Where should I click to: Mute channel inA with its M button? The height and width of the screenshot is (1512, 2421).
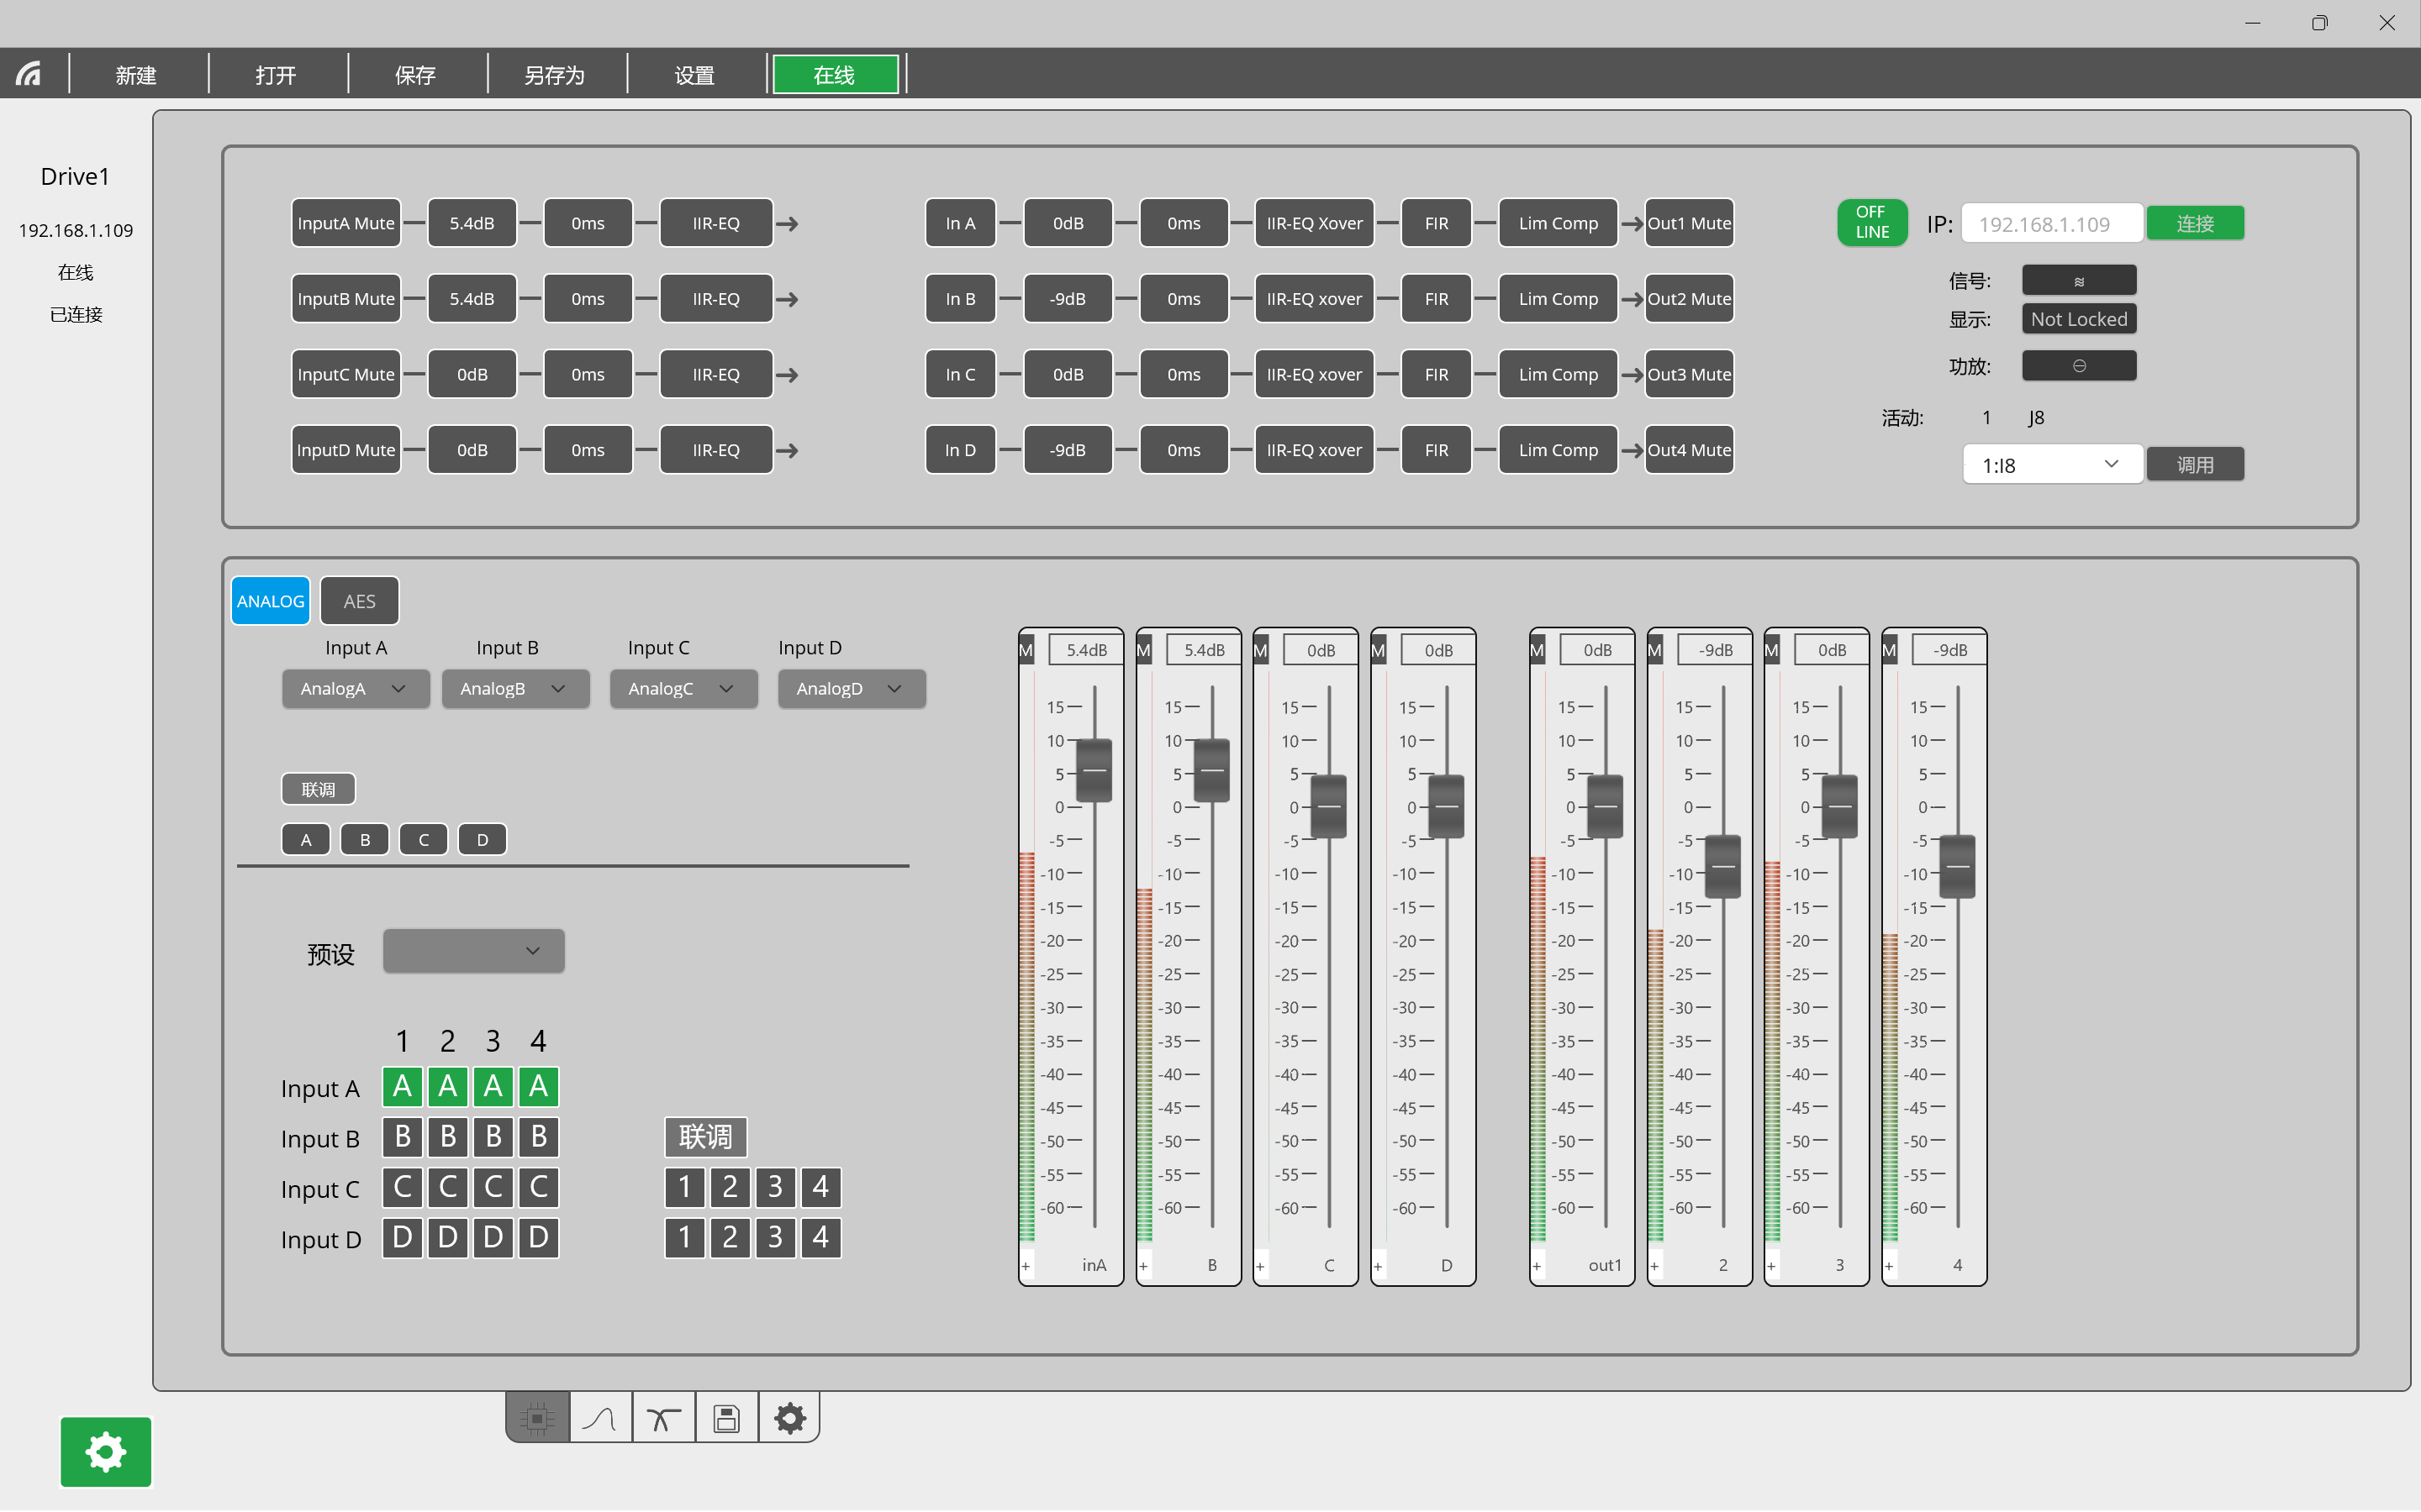[1026, 651]
